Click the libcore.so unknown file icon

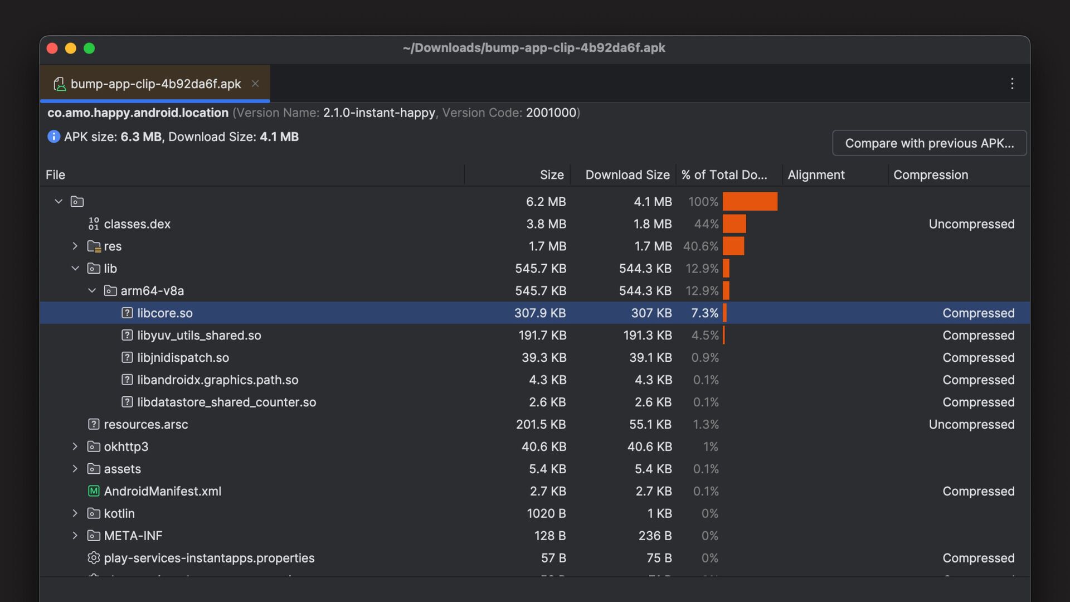pyautogui.click(x=127, y=313)
